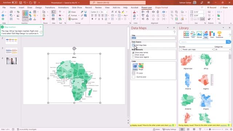The image size is (233, 131).
Task: Click the table insertion icon in ribbon
Action: pyautogui.click(x=35, y=12)
